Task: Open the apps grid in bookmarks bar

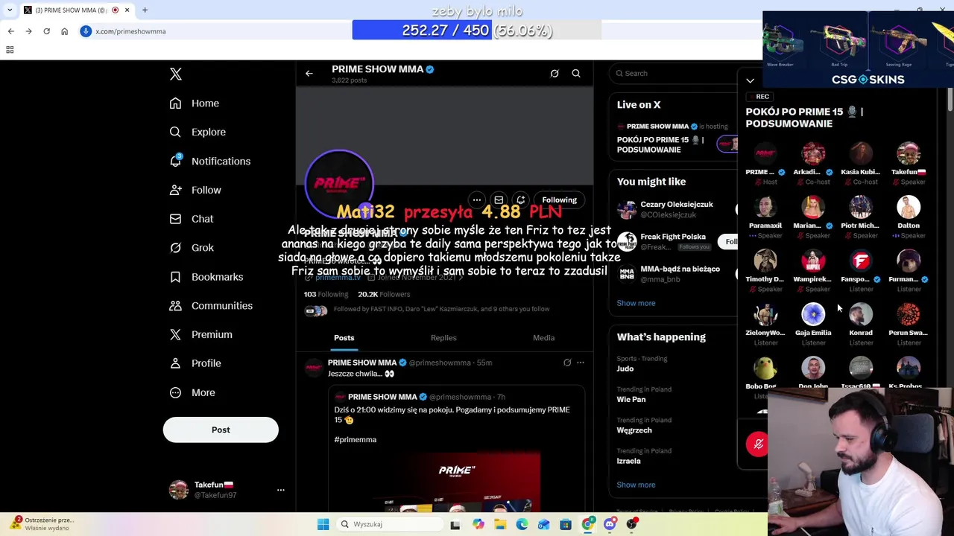Action: 10,50
